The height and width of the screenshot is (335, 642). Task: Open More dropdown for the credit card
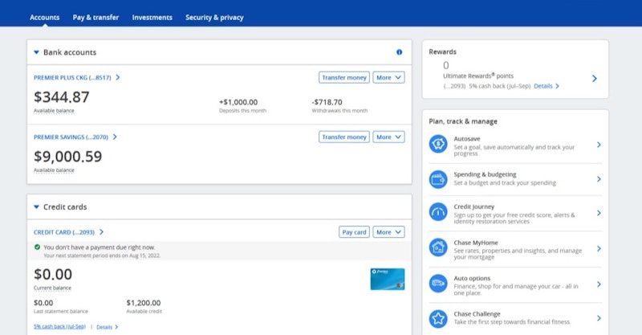coord(388,232)
